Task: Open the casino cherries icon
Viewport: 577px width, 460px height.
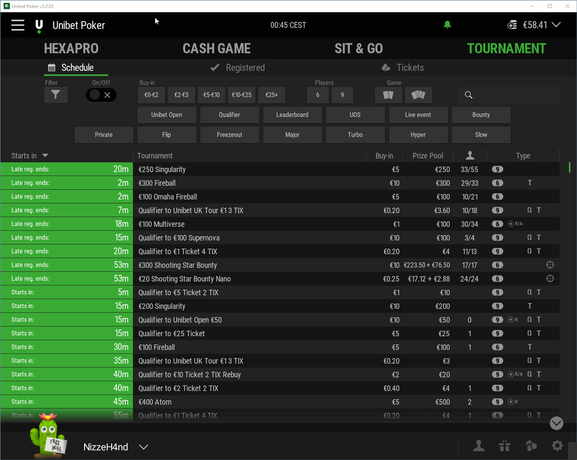Action: click(x=531, y=446)
